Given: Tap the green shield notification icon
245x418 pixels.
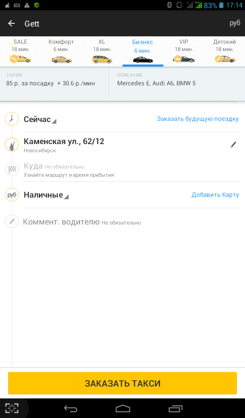Looking at the screenshot, I should coord(37,5).
